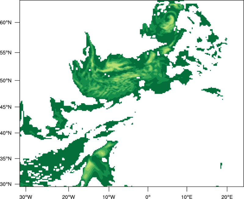Click the 20°E longitude label

coord(227,197)
